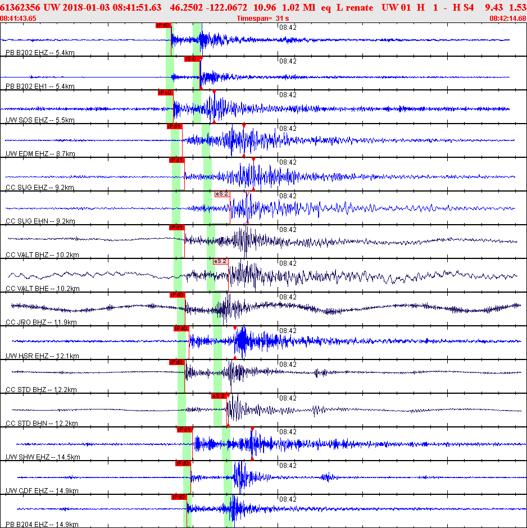Click the event ID 61362356 in header
This screenshot has width=527, height=528.
coord(20,7)
